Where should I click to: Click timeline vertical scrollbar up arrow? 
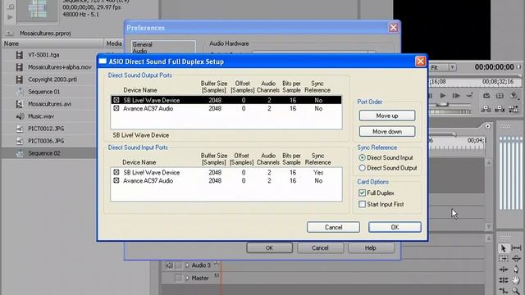489,163
